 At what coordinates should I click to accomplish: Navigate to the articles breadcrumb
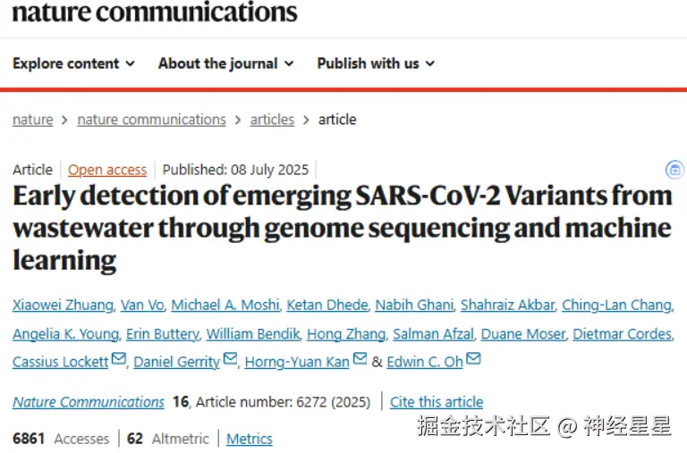pos(272,120)
